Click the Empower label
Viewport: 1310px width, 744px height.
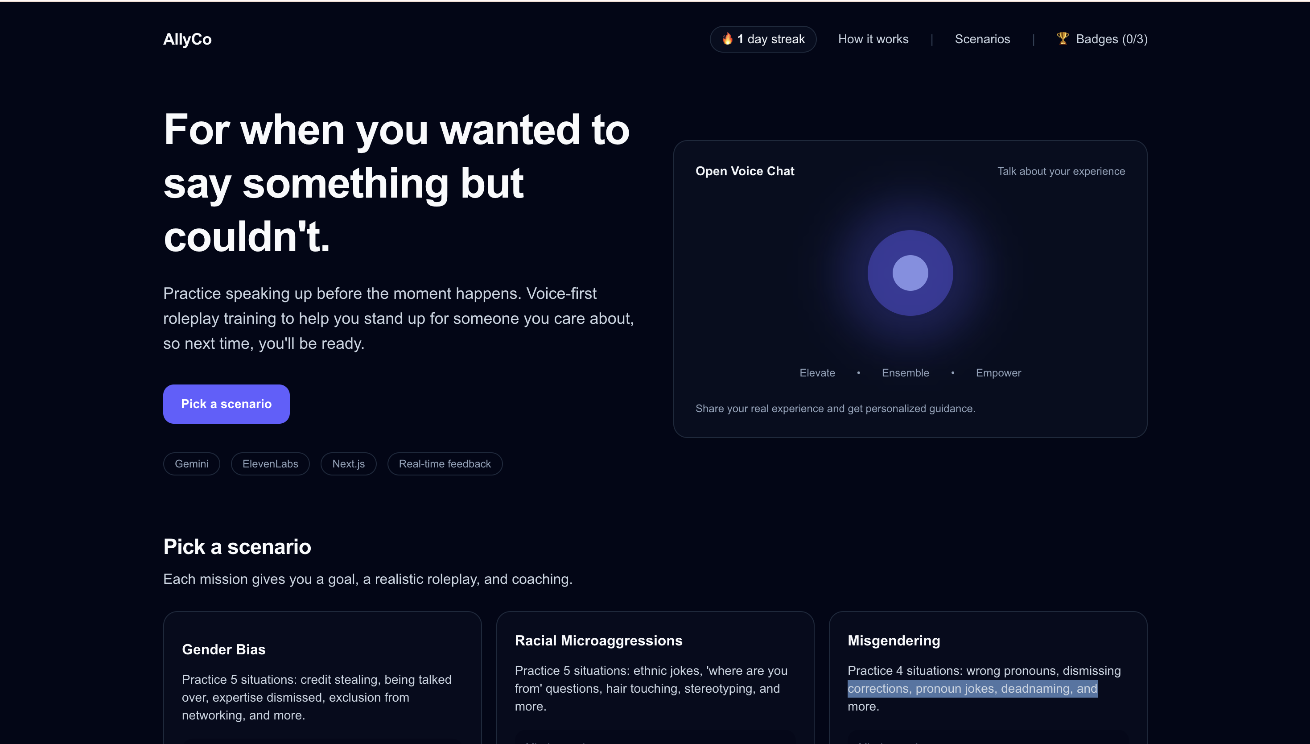pos(998,372)
